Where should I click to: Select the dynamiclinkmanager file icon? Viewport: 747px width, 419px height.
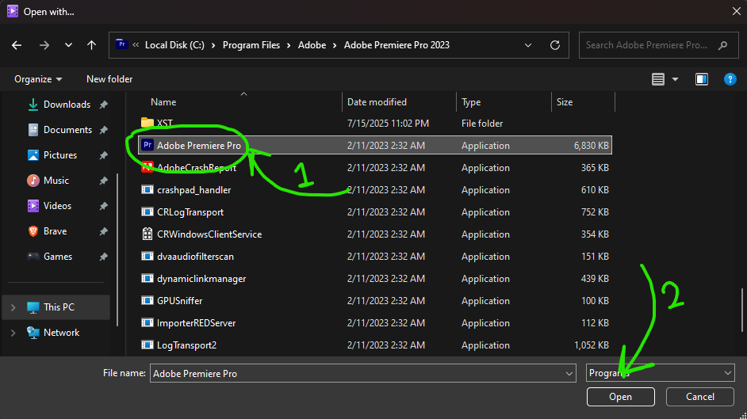pyautogui.click(x=147, y=279)
